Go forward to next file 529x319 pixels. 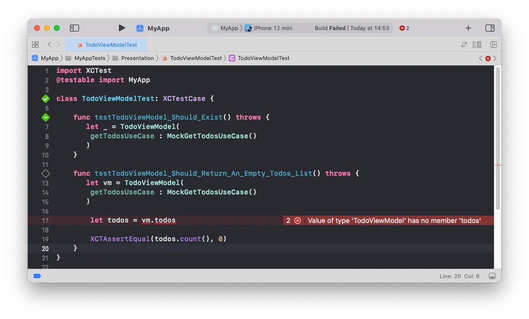59,44
